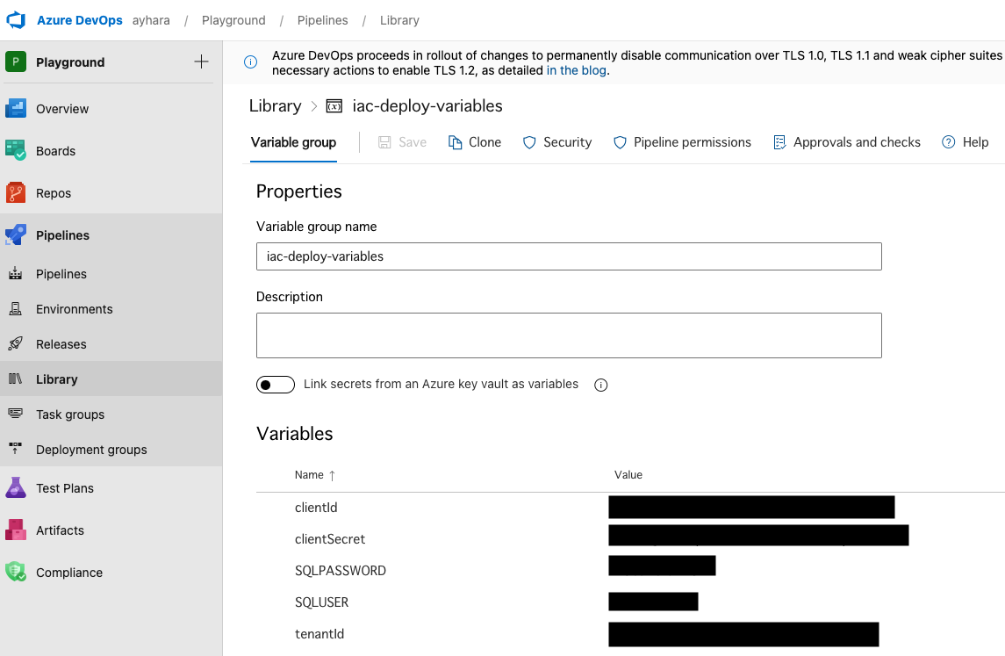The height and width of the screenshot is (656, 1005).
Task: Click the Azure DevOps title text
Action: (x=80, y=20)
